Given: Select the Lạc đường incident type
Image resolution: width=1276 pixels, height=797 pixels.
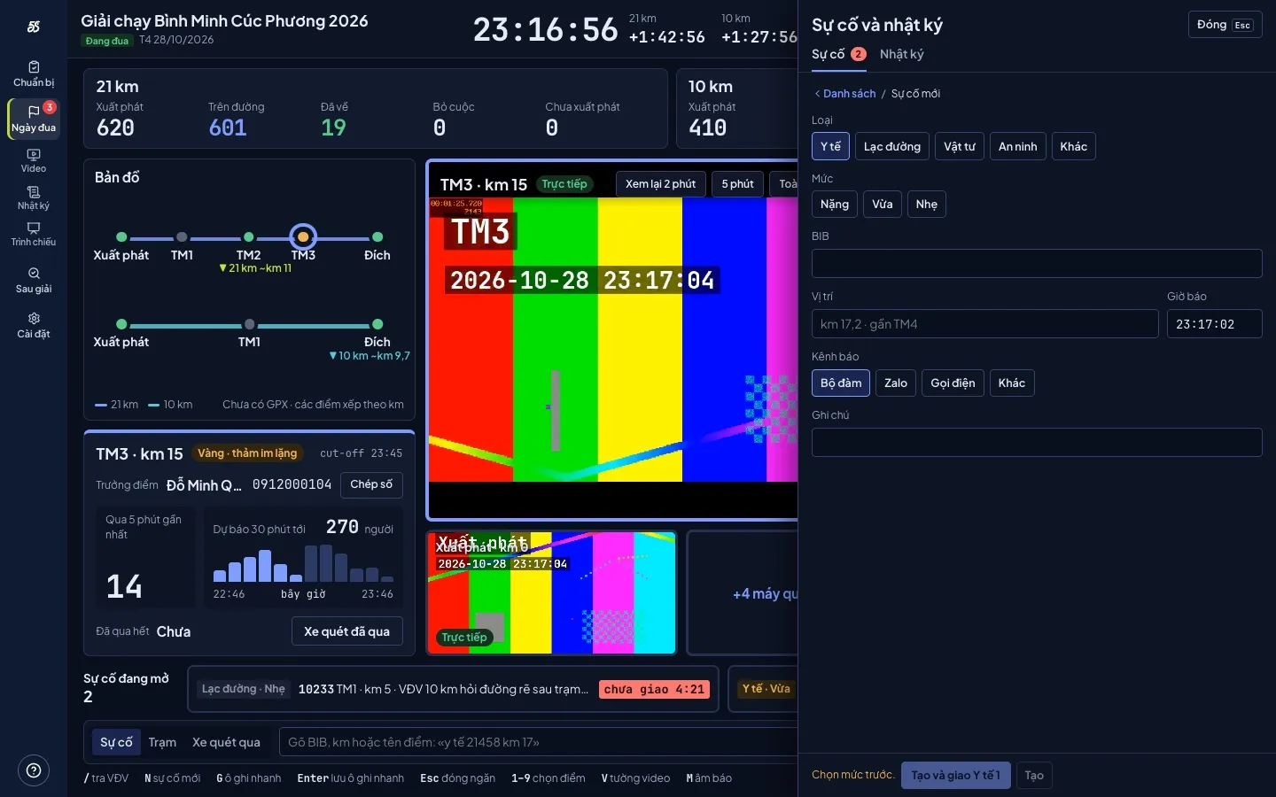Looking at the screenshot, I should [892, 146].
